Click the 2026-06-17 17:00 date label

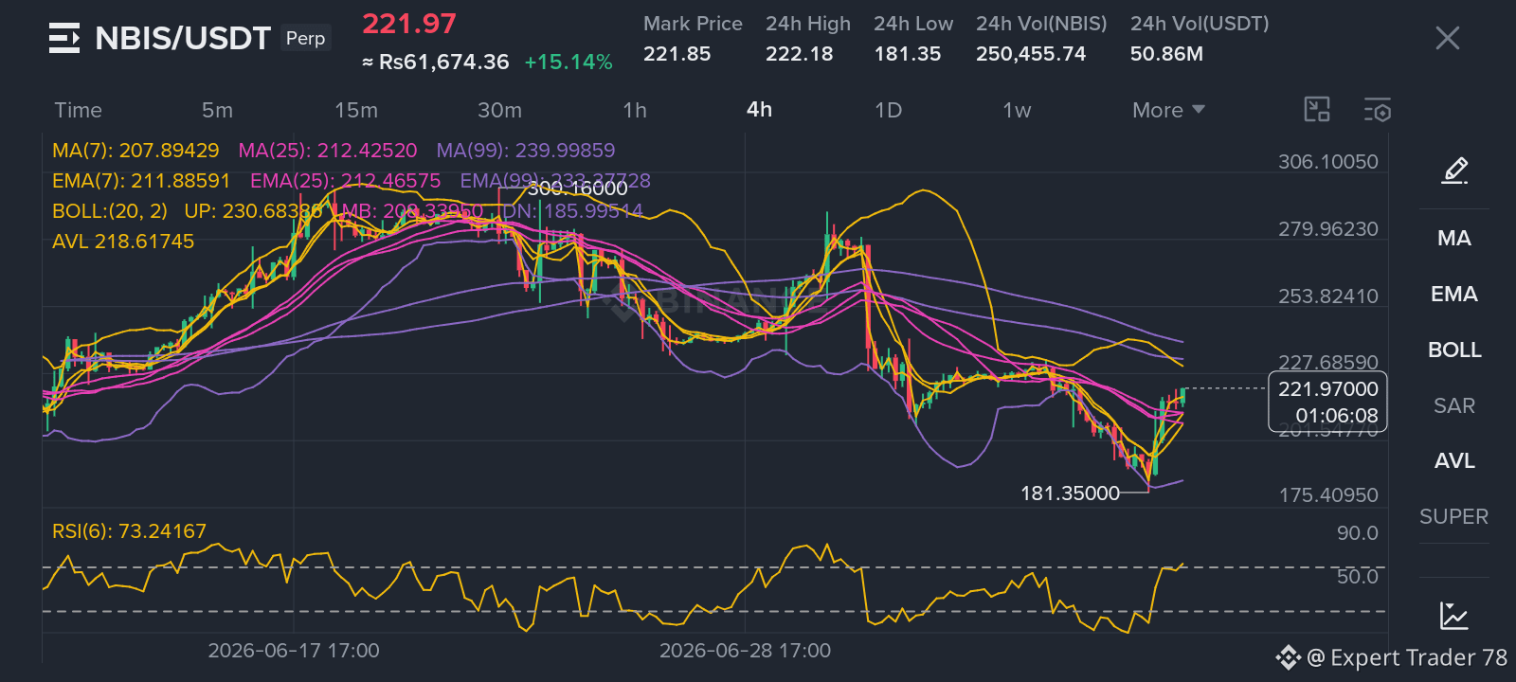pyautogui.click(x=294, y=651)
